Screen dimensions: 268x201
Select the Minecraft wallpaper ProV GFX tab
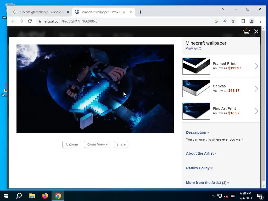(103, 12)
